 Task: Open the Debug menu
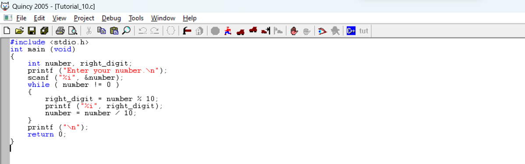(x=111, y=18)
